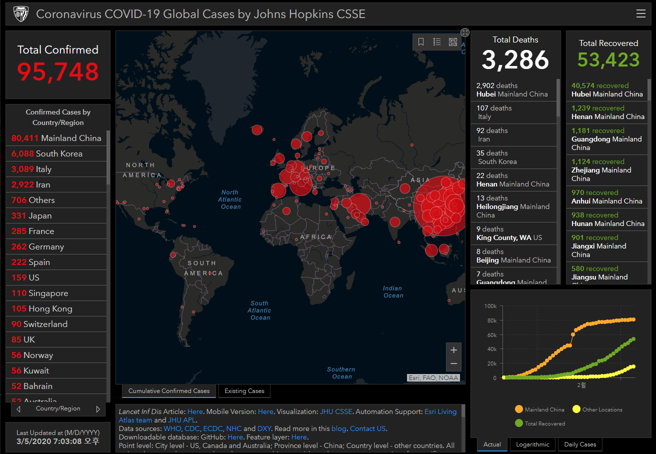Select the 56 Norway row
This screenshot has width=656, height=454.
point(56,355)
